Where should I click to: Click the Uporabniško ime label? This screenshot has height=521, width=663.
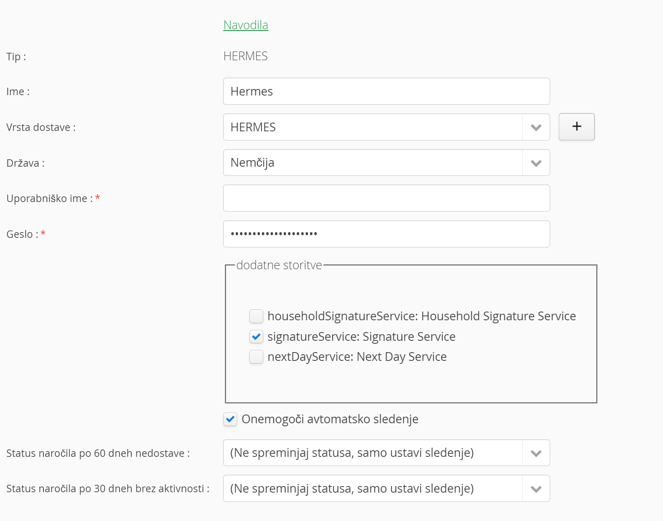pyautogui.click(x=49, y=199)
